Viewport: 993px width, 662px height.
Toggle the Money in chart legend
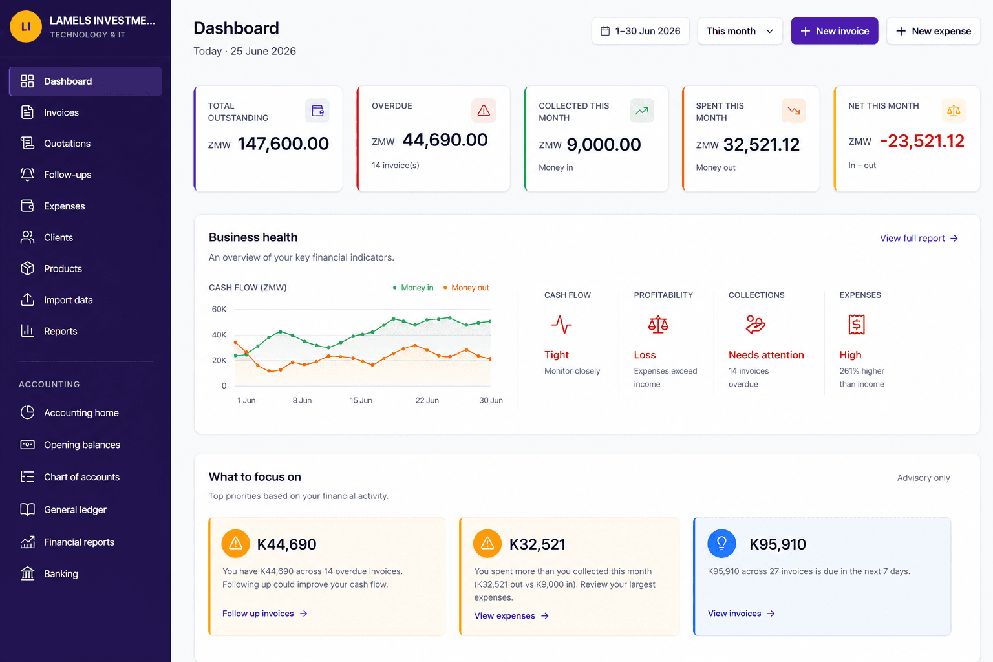tap(413, 288)
